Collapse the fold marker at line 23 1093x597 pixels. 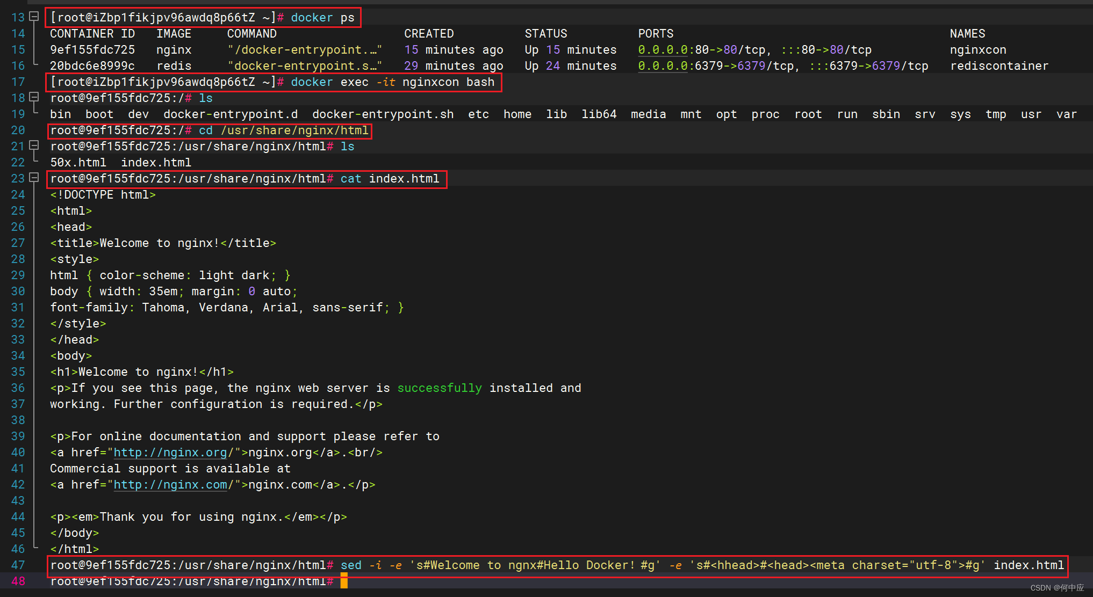(34, 178)
